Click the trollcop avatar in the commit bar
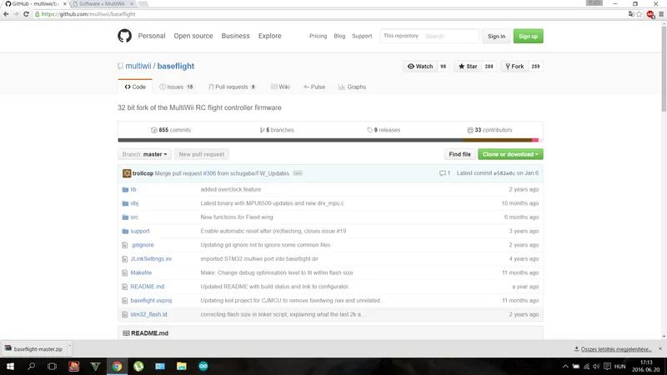Viewport: 667px width, 375px height. tap(127, 173)
